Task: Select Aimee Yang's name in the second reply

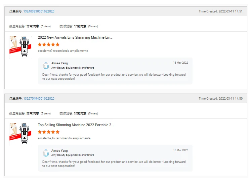Action: pos(59,151)
